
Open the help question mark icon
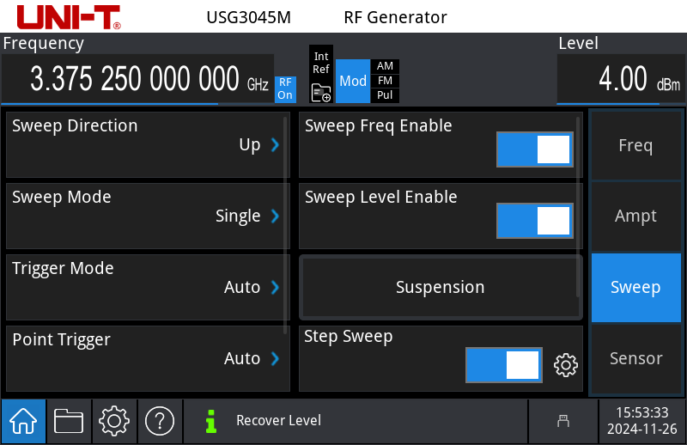160,421
